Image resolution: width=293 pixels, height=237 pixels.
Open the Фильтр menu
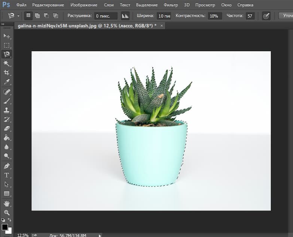[171, 5]
